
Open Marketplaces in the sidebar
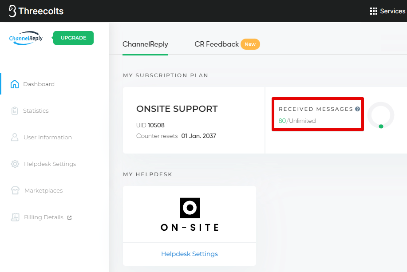click(43, 190)
